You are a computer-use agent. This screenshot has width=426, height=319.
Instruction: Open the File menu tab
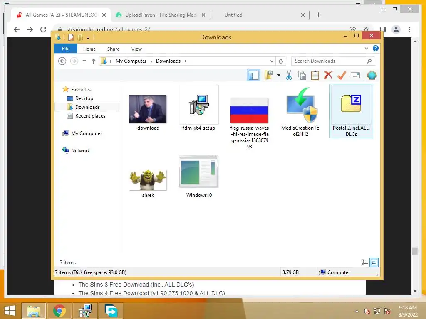coord(66,49)
